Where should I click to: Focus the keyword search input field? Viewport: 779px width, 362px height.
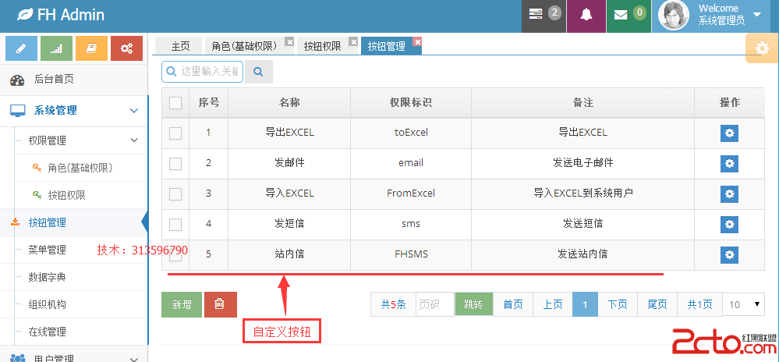[202, 72]
